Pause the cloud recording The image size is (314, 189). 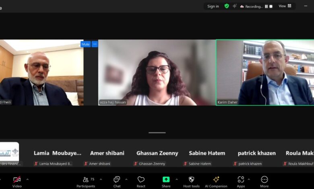[266, 6]
